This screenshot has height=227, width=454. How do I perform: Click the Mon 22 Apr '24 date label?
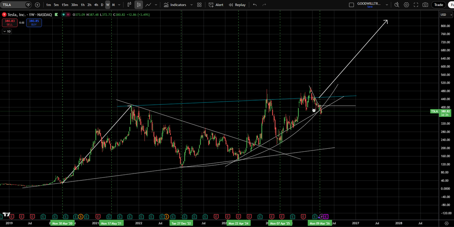(238, 223)
